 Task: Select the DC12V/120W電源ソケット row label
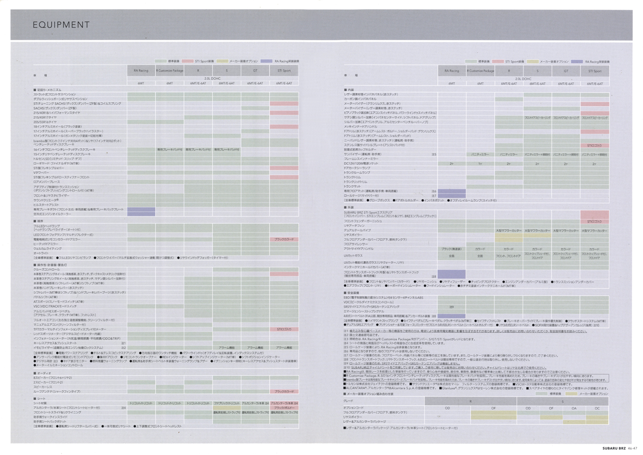coord(361,164)
